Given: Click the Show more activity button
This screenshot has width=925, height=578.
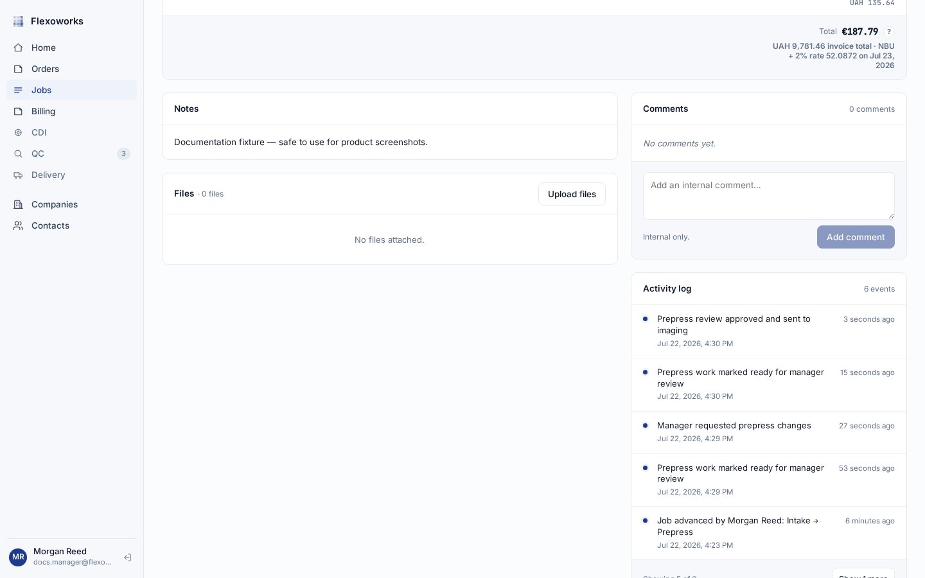Looking at the screenshot, I should coord(863,574).
